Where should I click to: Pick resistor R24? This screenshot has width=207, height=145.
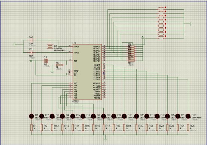point(178,127)
